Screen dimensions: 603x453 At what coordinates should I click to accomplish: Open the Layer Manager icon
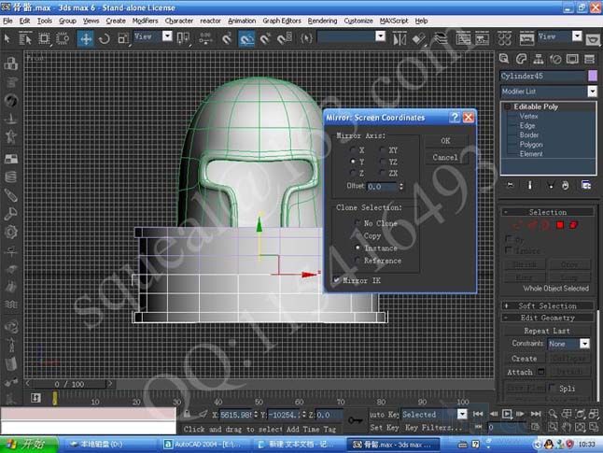pyautogui.click(x=442, y=39)
